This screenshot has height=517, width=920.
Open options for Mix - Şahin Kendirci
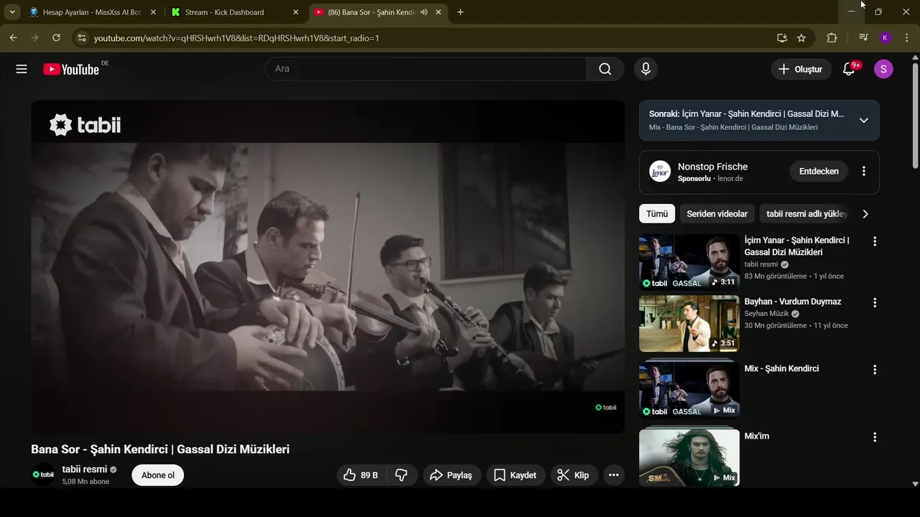875,370
